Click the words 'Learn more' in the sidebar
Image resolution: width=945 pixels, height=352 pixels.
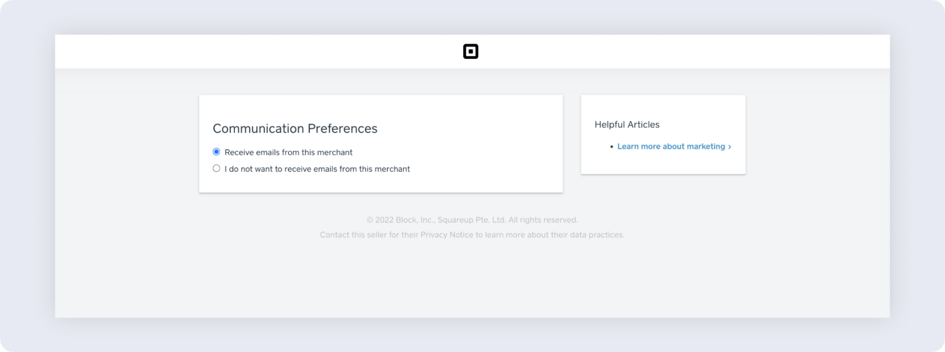pos(638,147)
